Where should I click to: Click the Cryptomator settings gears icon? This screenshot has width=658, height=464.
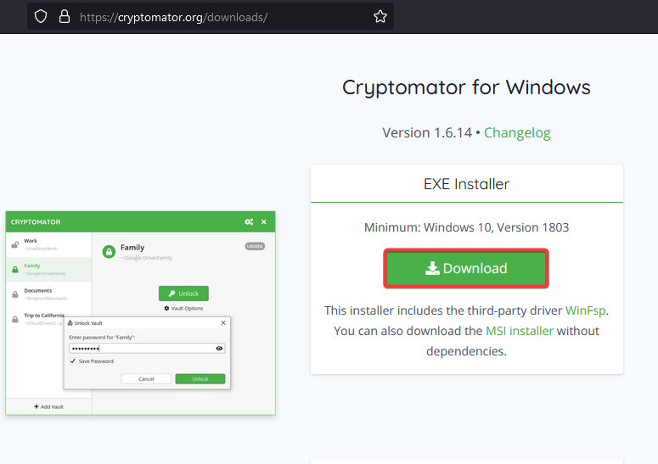click(x=249, y=222)
